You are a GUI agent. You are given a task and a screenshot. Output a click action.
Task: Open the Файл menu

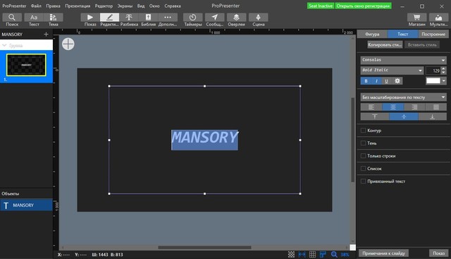coord(36,6)
